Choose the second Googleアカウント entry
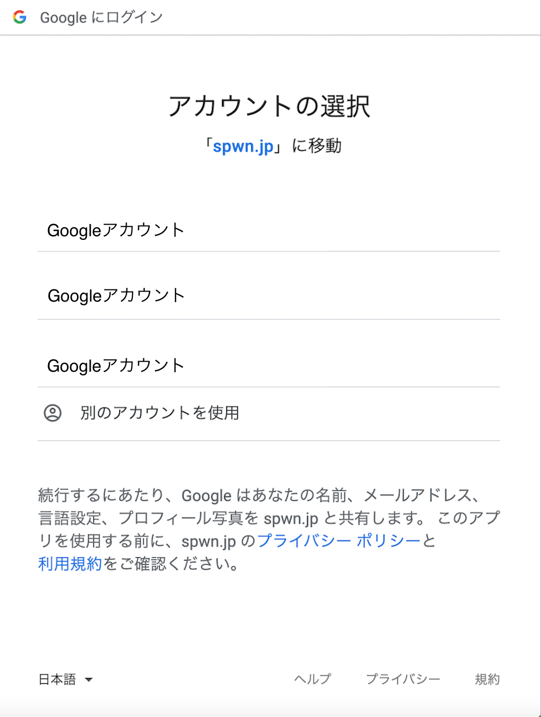This screenshot has width=541, height=717. pos(269,296)
